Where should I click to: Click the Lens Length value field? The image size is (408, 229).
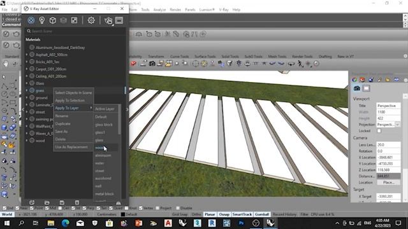tap(388, 144)
